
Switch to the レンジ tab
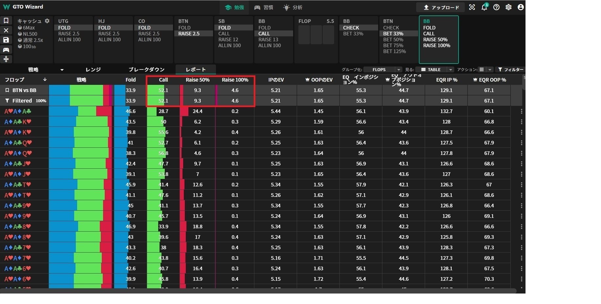(93, 69)
